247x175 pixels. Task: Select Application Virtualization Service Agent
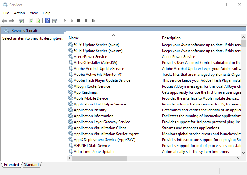106,134
